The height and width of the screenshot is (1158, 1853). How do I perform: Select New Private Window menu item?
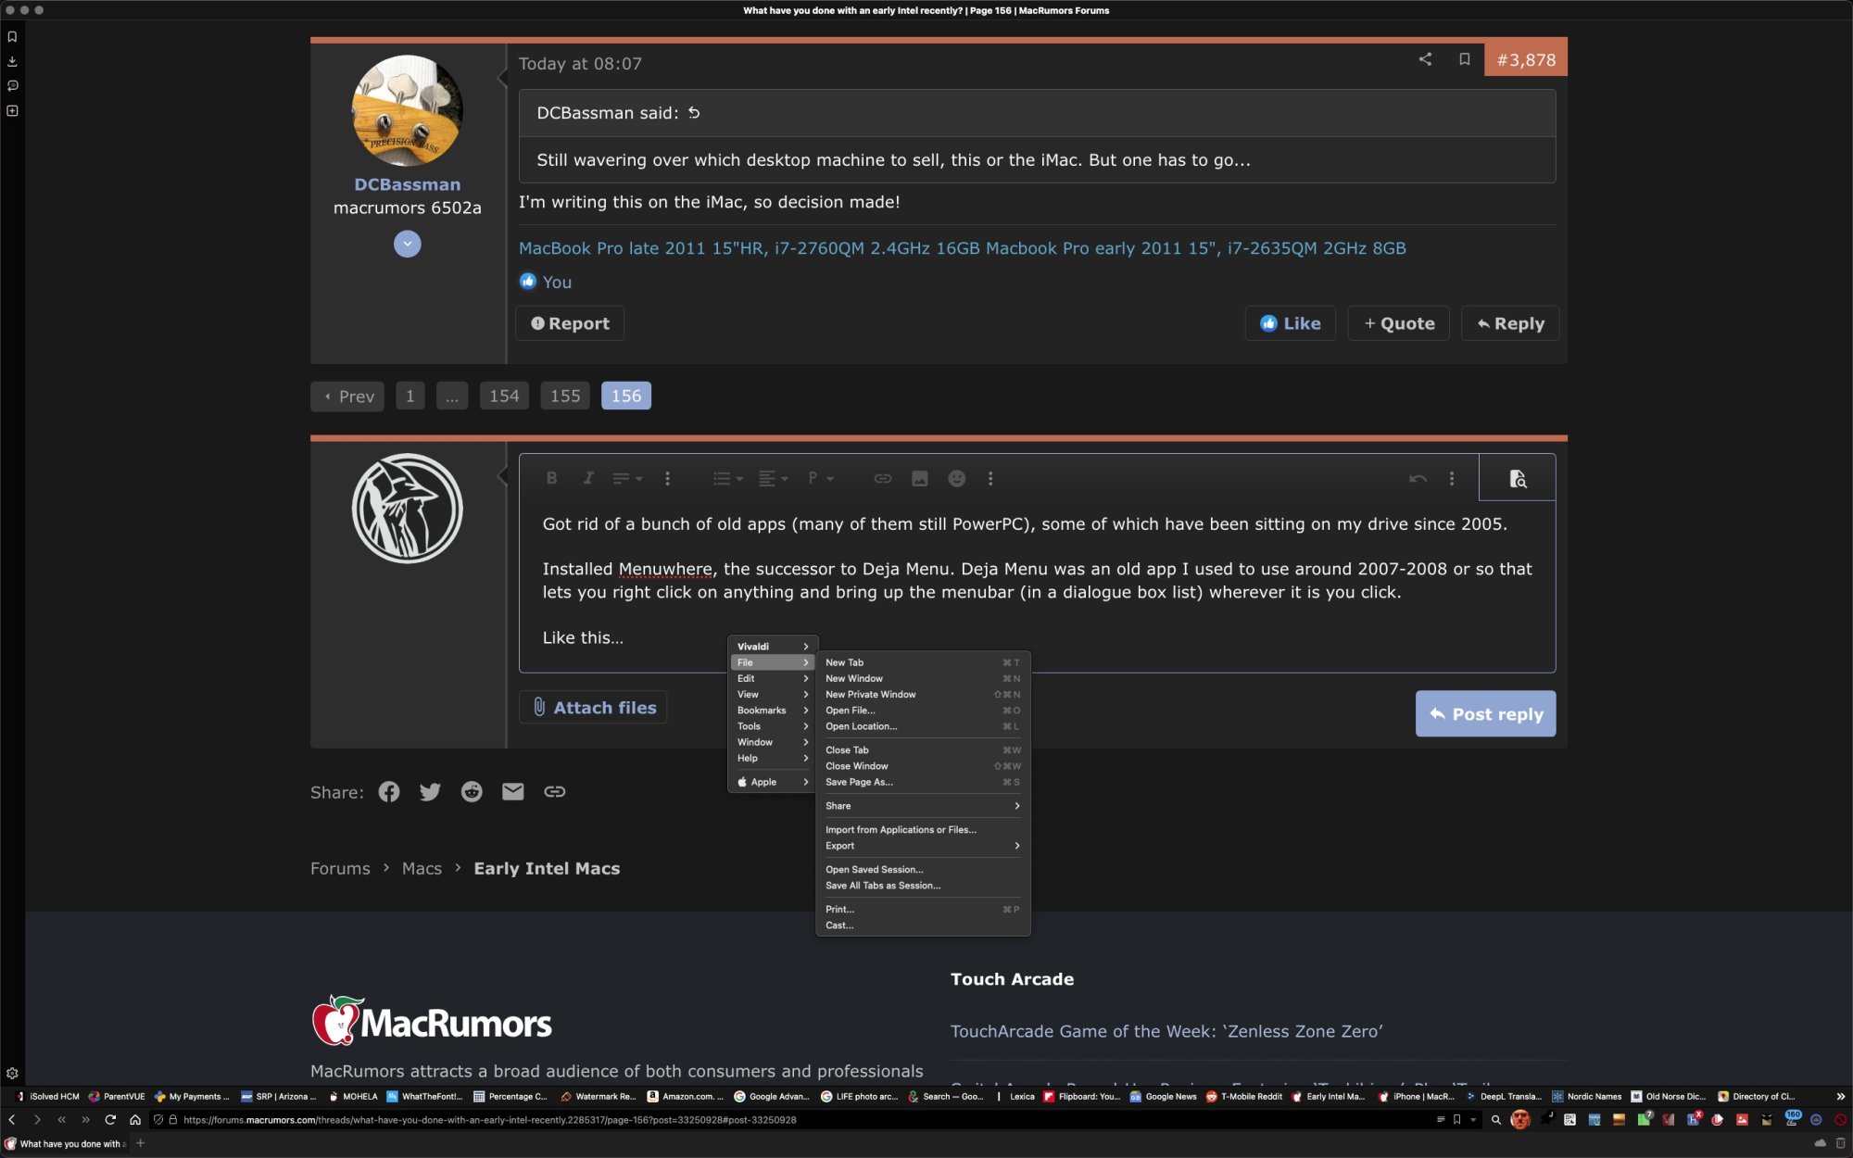871,694
